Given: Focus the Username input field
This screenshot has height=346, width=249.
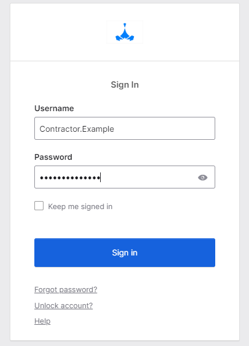Looking at the screenshot, I should pos(125,128).
